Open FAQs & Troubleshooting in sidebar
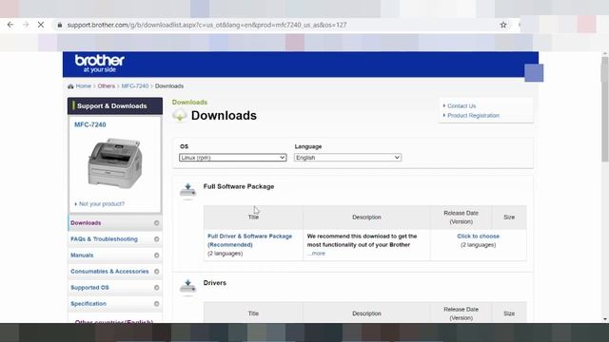Viewport: 609px width, 342px height. click(x=115, y=239)
